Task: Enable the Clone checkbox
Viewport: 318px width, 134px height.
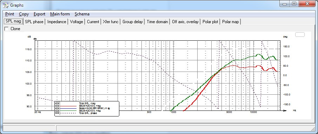Action: 6,29
